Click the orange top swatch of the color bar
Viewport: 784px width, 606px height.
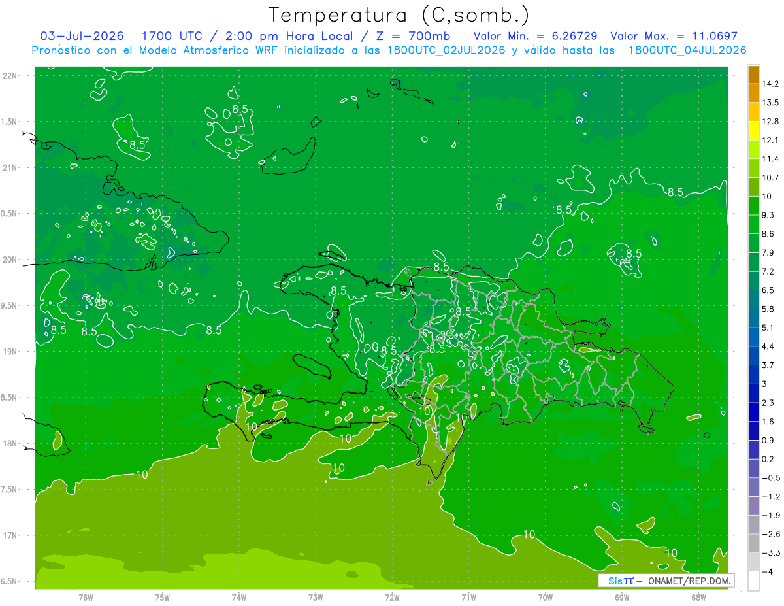click(753, 75)
